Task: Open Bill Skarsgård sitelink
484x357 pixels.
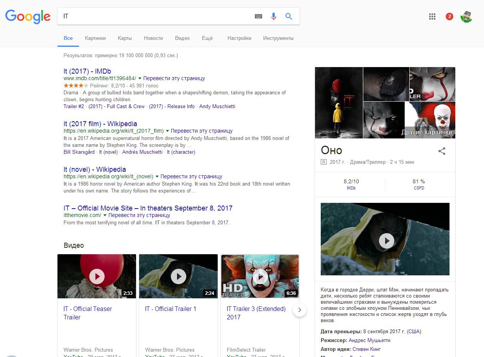Action: (79, 152)
